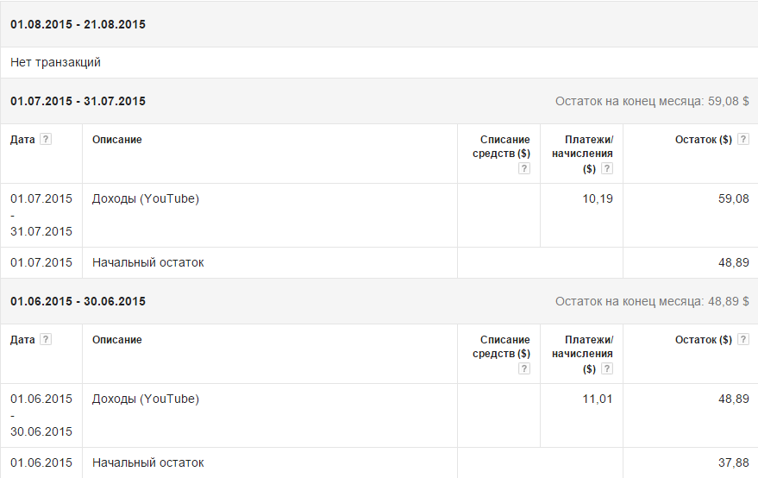Select the July Доходы (YouTube) entry

pos(146,198)
